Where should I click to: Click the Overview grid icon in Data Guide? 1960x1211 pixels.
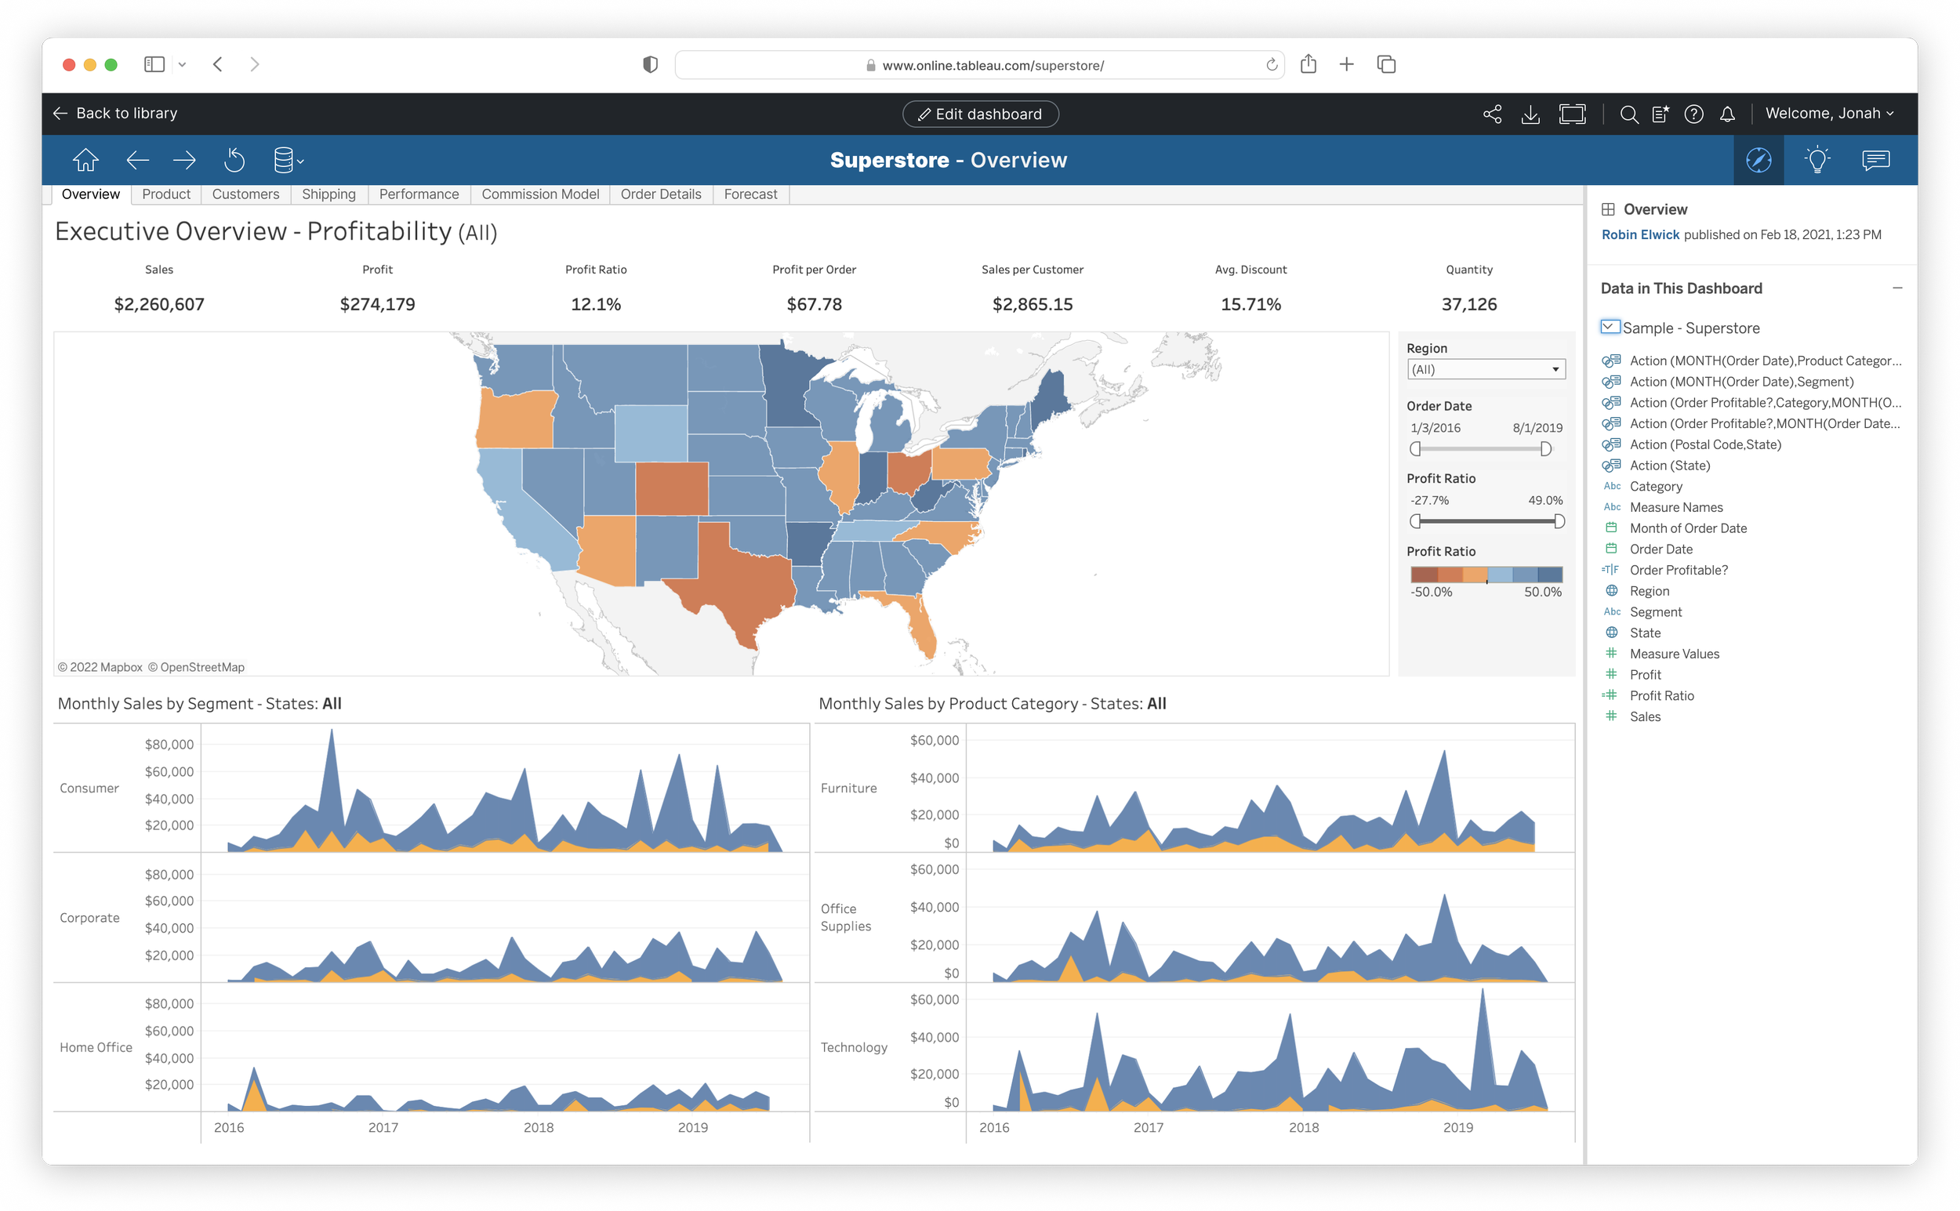[x=1607, y=209]
